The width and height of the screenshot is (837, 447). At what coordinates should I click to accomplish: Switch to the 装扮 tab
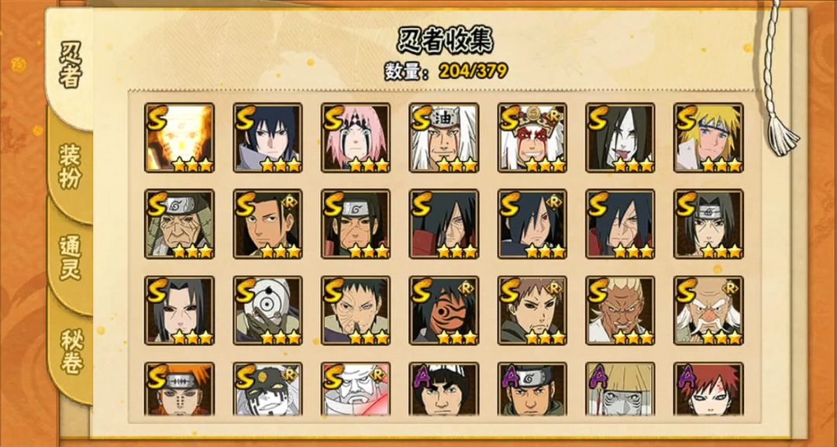(71, 166)
